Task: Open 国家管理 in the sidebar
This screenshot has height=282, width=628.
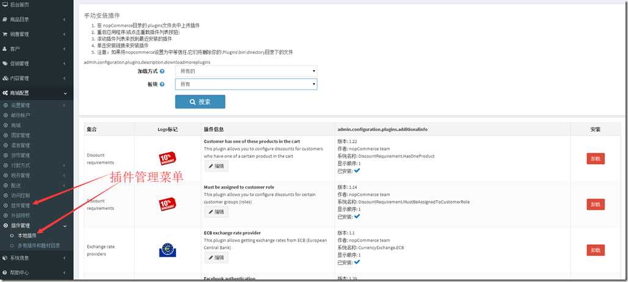Action: [20, 135]
